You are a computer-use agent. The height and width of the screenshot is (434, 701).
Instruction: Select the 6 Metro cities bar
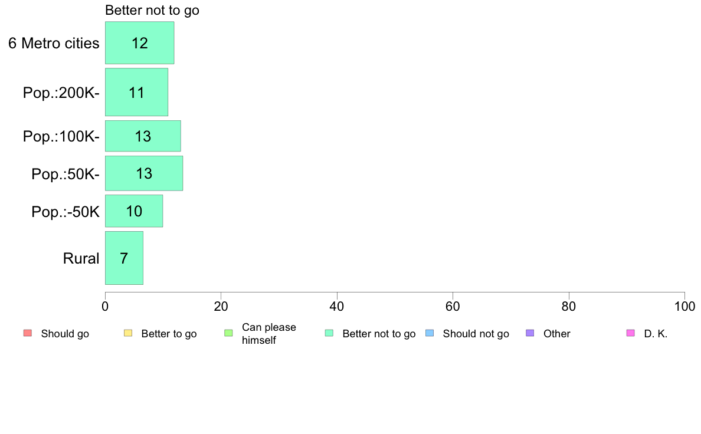click(139, 43)
